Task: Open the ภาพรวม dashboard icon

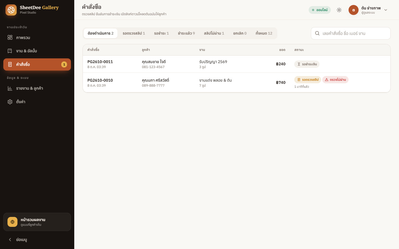Action: pos(10,37)
